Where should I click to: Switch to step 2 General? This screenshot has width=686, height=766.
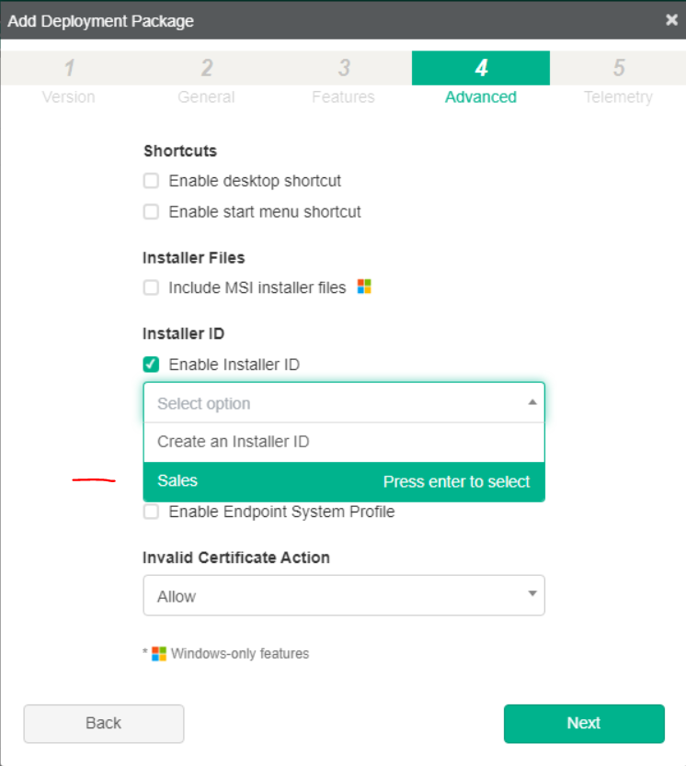coord(206,79)
